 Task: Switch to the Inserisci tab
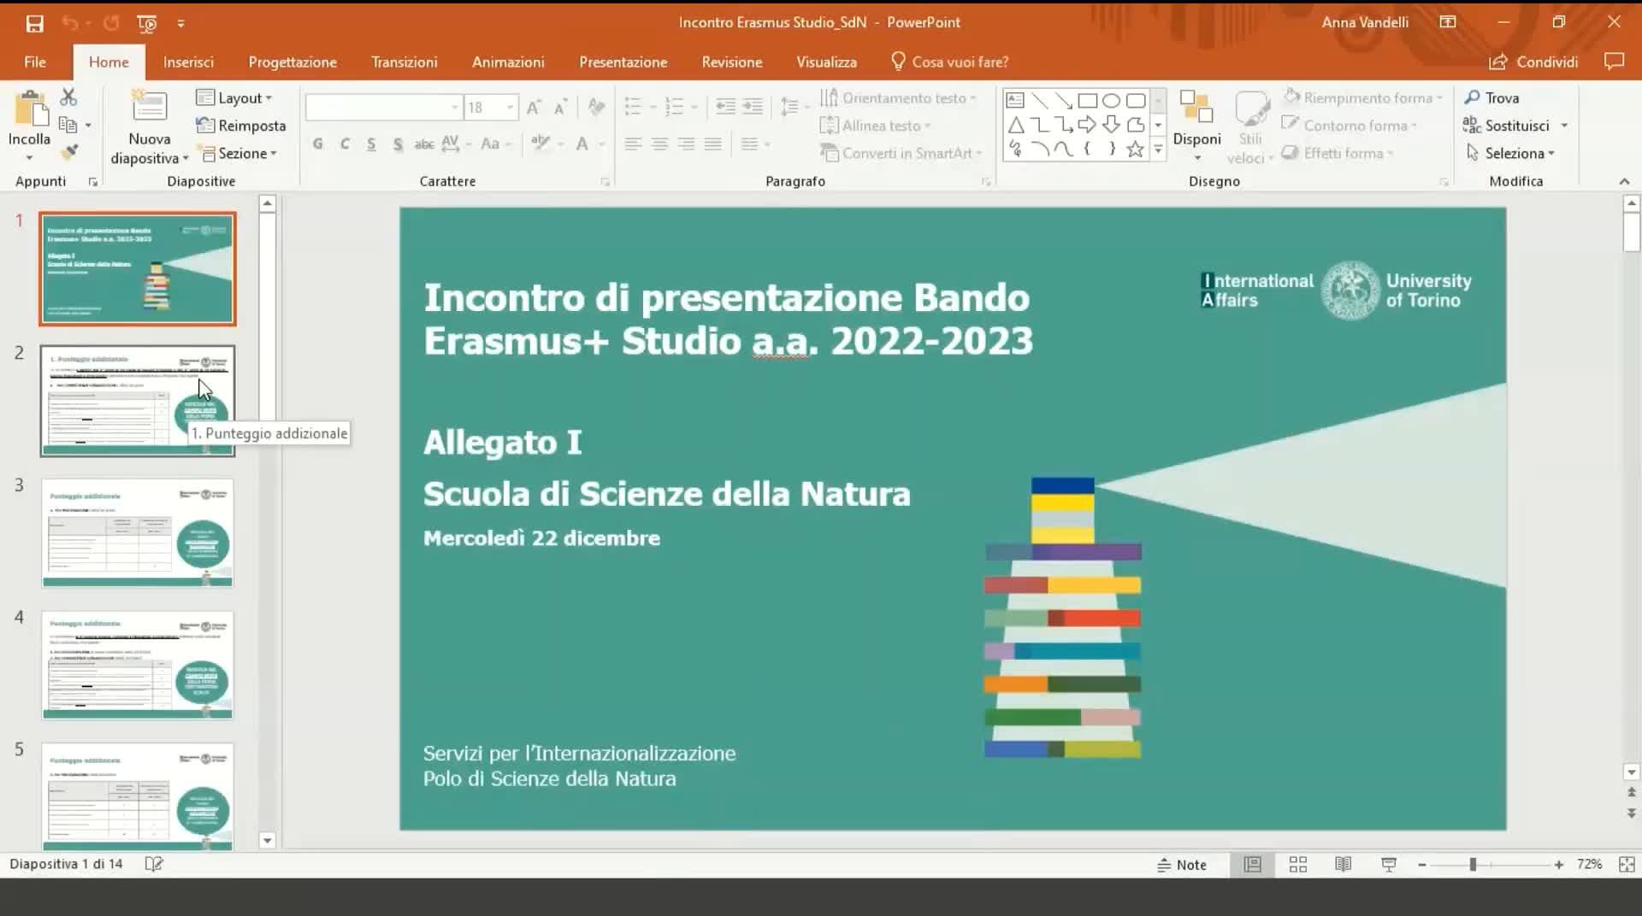point(188,62)
